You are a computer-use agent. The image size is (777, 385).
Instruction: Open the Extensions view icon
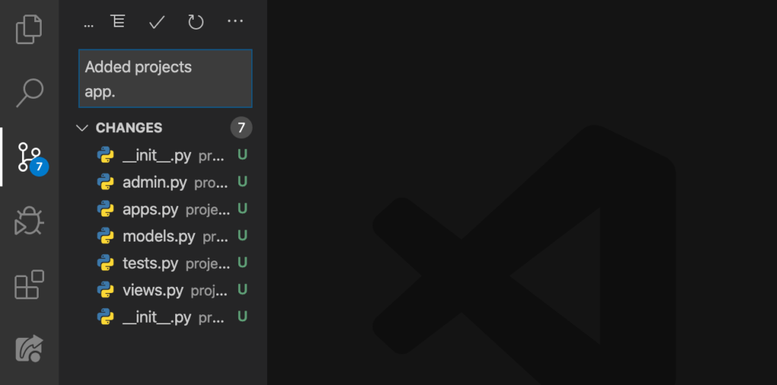(30, 284)
